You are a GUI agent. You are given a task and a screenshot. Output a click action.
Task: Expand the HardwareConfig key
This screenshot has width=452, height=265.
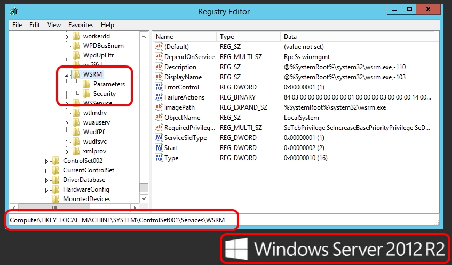(46, 190)
